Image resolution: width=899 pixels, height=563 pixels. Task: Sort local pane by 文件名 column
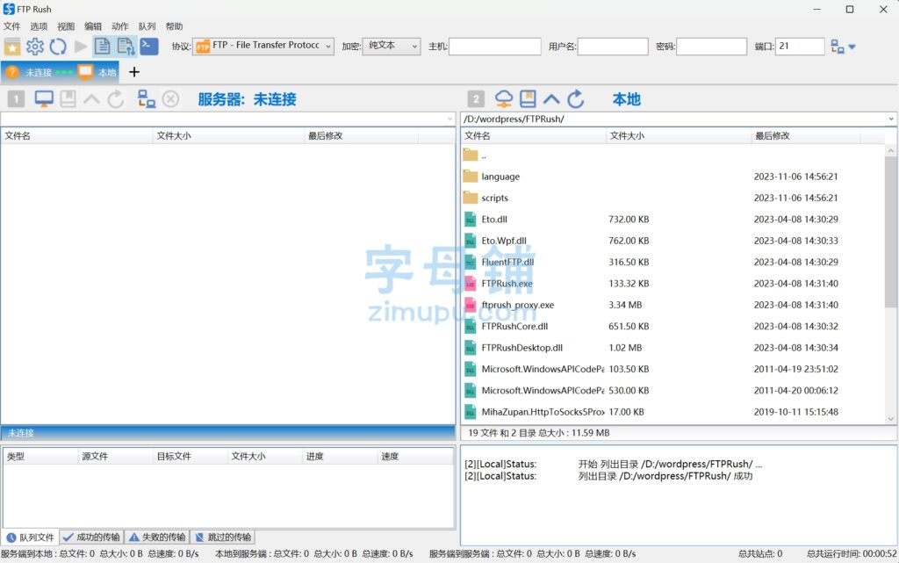(533, 136)
